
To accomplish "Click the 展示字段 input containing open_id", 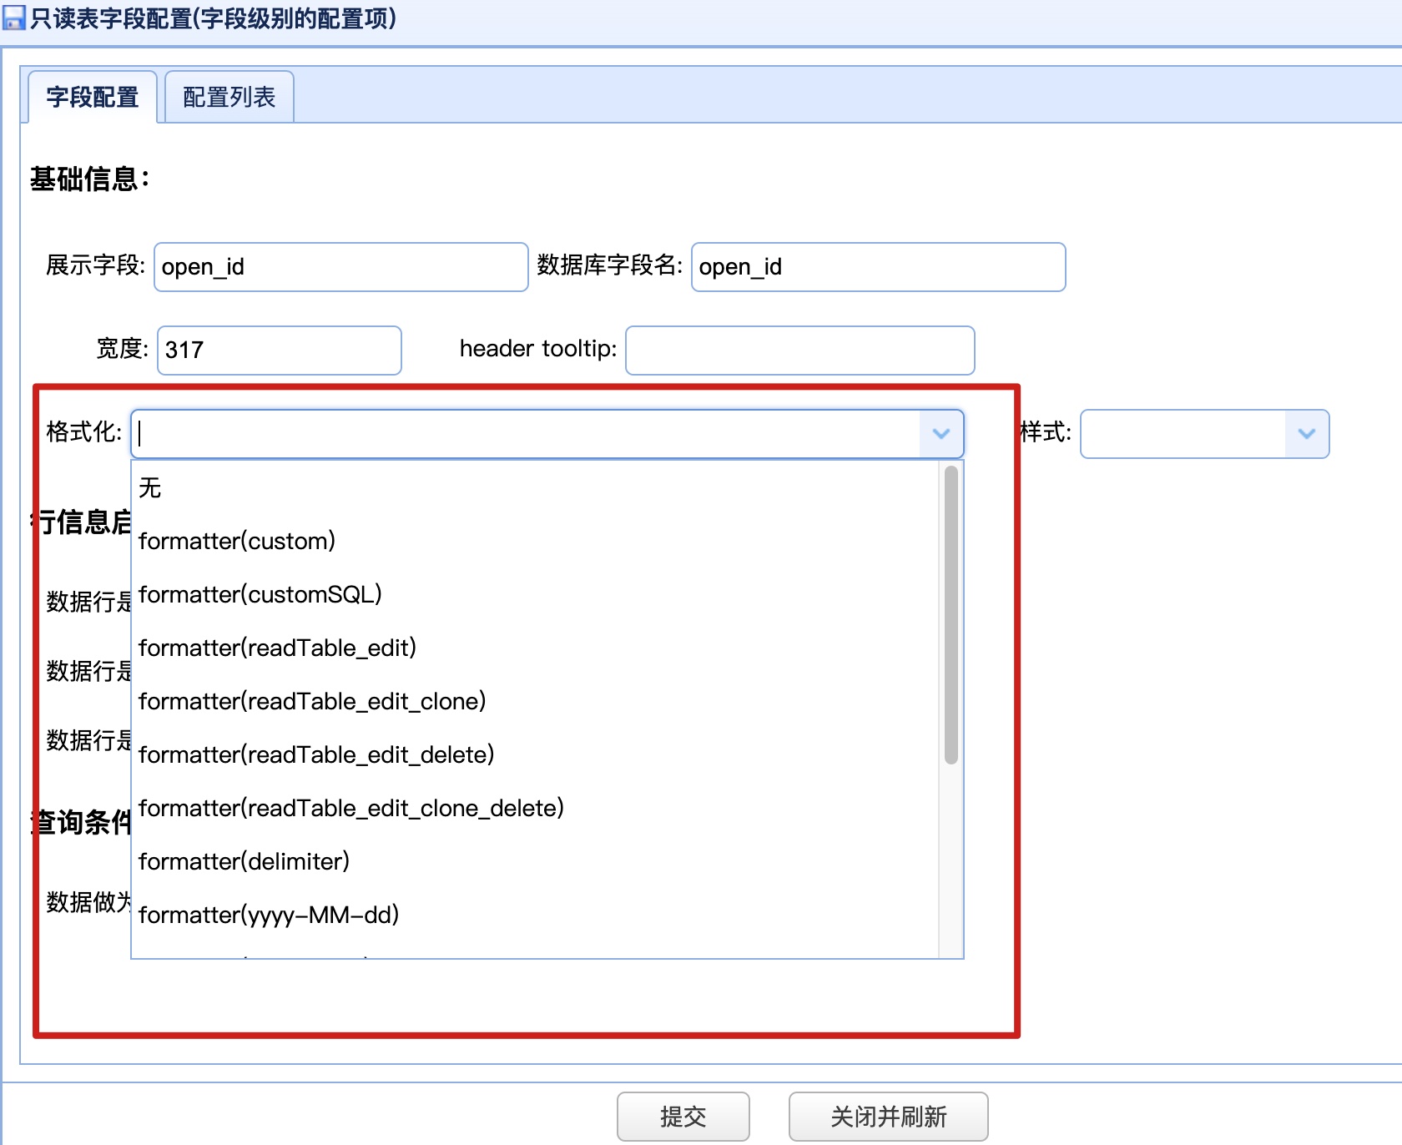I will coord(341,267).
